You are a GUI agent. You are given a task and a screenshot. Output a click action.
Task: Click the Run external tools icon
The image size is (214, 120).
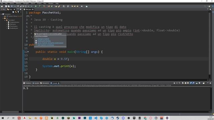[44, 6]
